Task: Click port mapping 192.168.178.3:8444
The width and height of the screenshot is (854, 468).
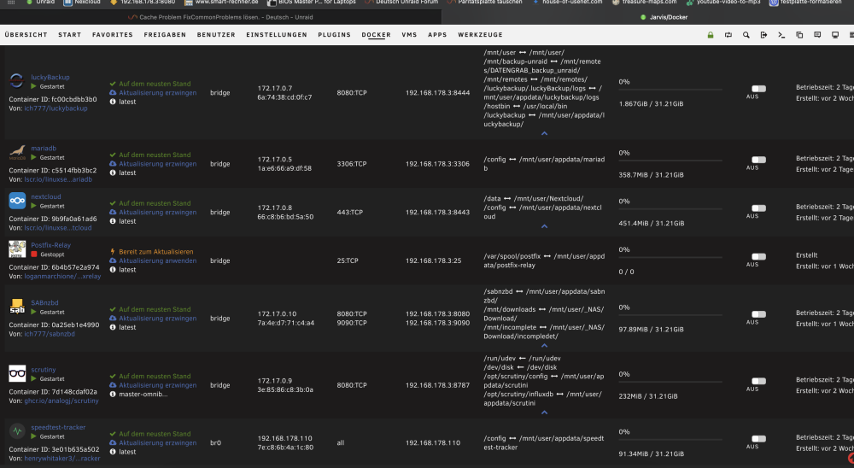Action: (x=437, y=92)
